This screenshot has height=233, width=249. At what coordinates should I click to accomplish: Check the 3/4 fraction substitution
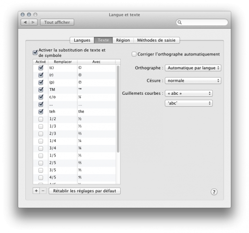41,148
